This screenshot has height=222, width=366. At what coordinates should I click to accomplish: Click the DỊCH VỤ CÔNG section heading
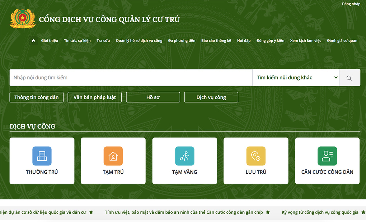[x=32, y=126]
